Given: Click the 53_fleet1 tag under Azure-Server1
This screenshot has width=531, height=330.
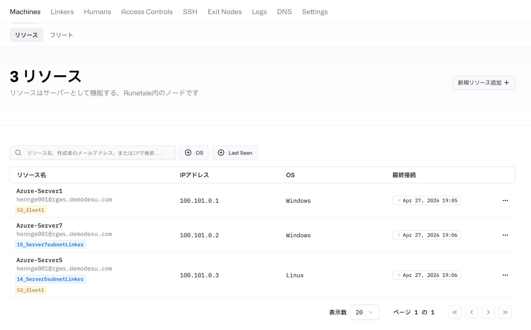Looking at the screenshot, I should (31, 210).
